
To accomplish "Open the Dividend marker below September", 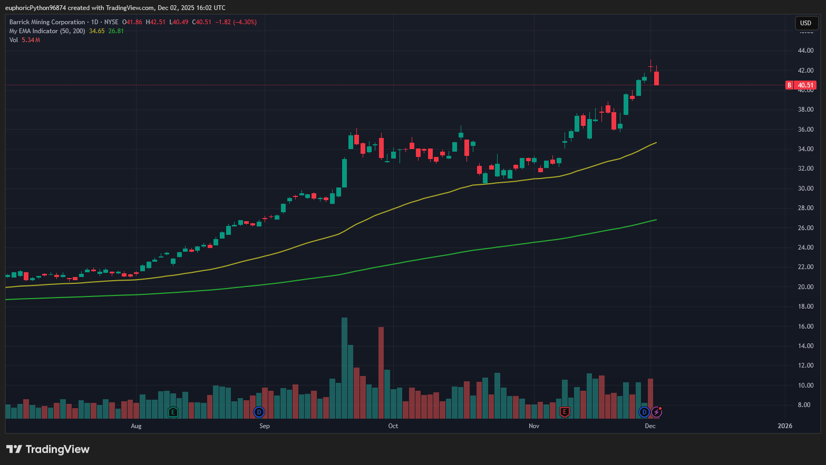I will (x=260, y=412).
